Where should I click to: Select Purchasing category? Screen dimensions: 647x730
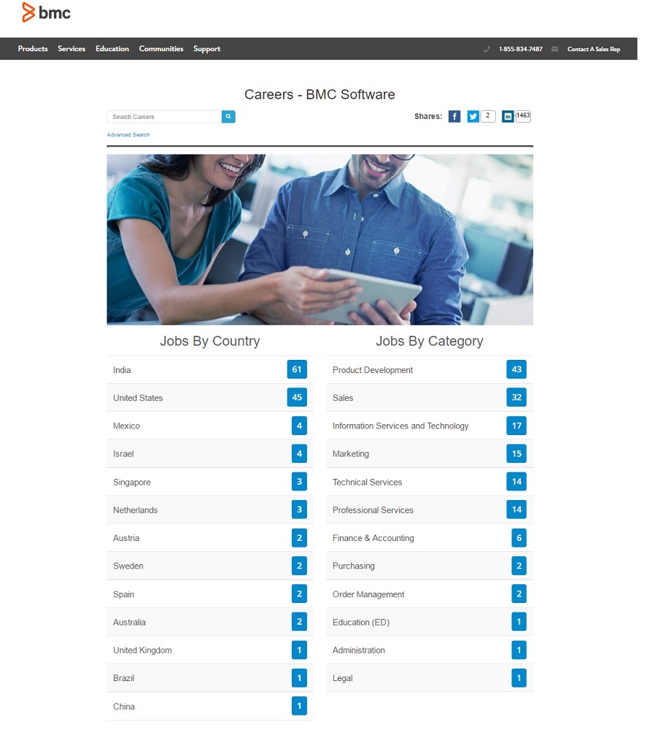[430, 566]
